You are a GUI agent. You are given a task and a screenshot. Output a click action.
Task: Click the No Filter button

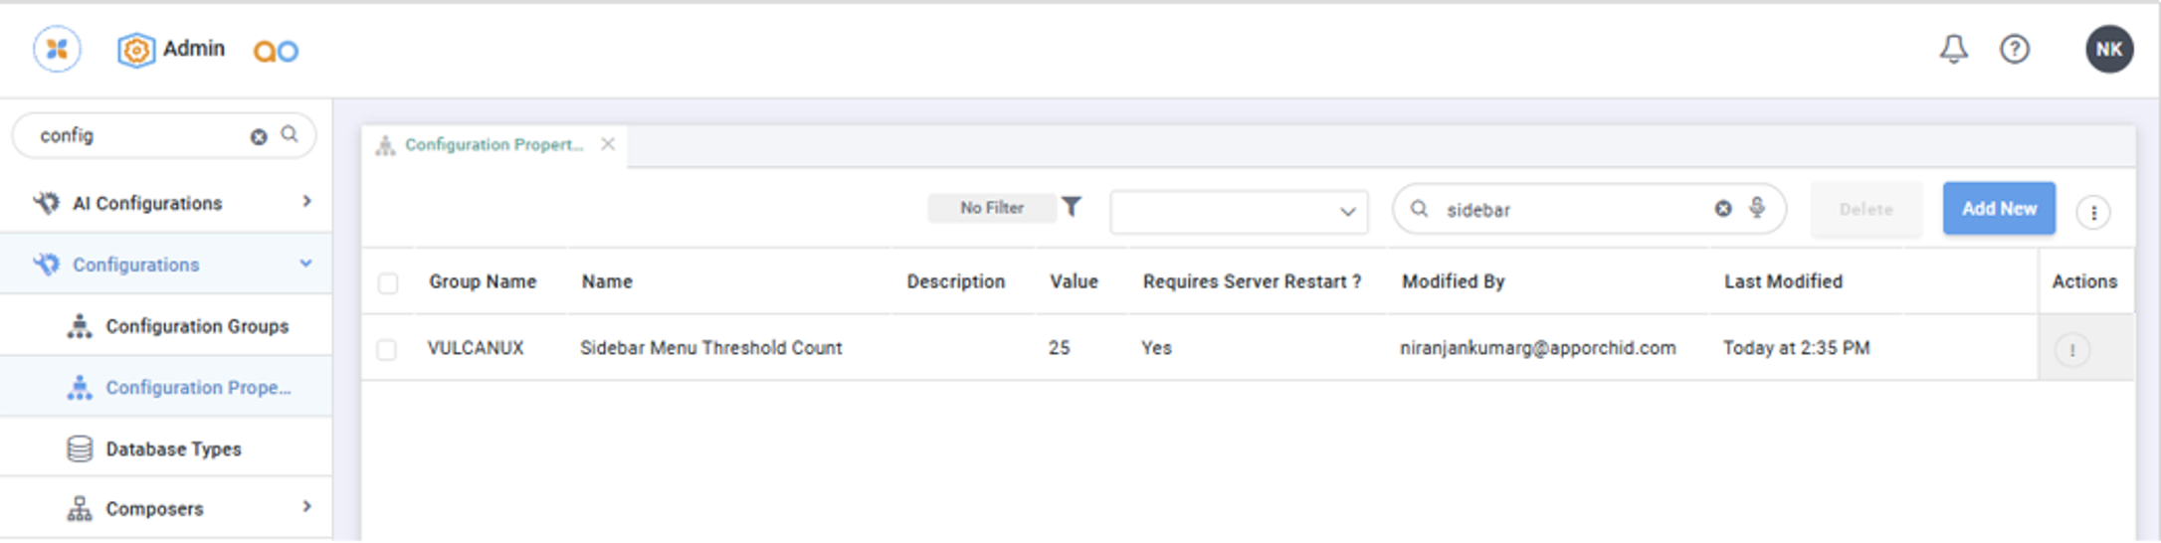(992, 208)
